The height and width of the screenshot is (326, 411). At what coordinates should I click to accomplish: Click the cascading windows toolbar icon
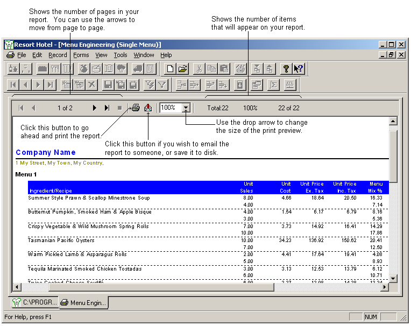(257, 84)
